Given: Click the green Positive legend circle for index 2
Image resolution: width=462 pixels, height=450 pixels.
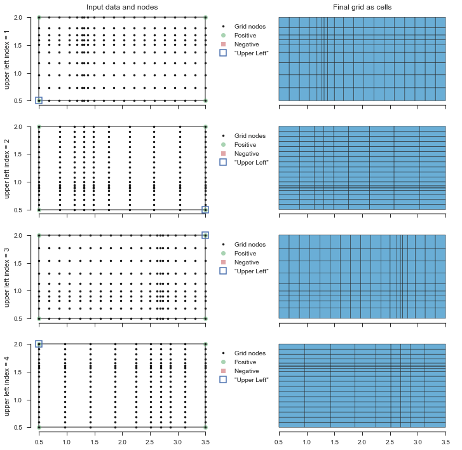Looking at the screenshot, I should (x=223, y=145).
